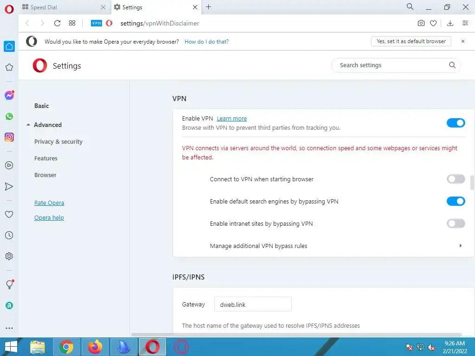Dismiss the default browser prompt

463,41
